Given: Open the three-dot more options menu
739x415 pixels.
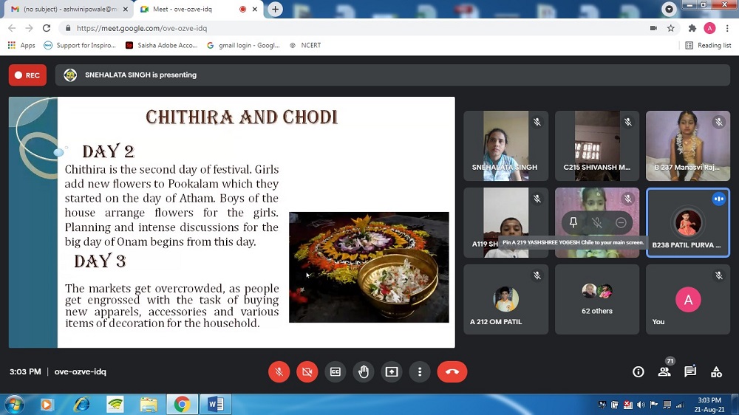Looking at the screenshot, I should pyautogui.click(x=419, y=371).
